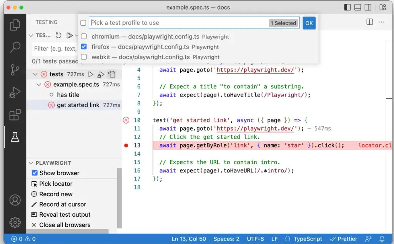Open the Run and Debug view

pyautogui.click(x=15, y=92)
